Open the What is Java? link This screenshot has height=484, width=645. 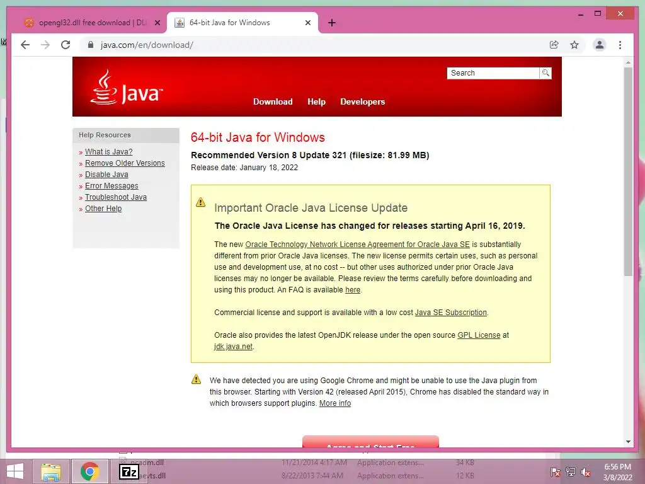108,151
